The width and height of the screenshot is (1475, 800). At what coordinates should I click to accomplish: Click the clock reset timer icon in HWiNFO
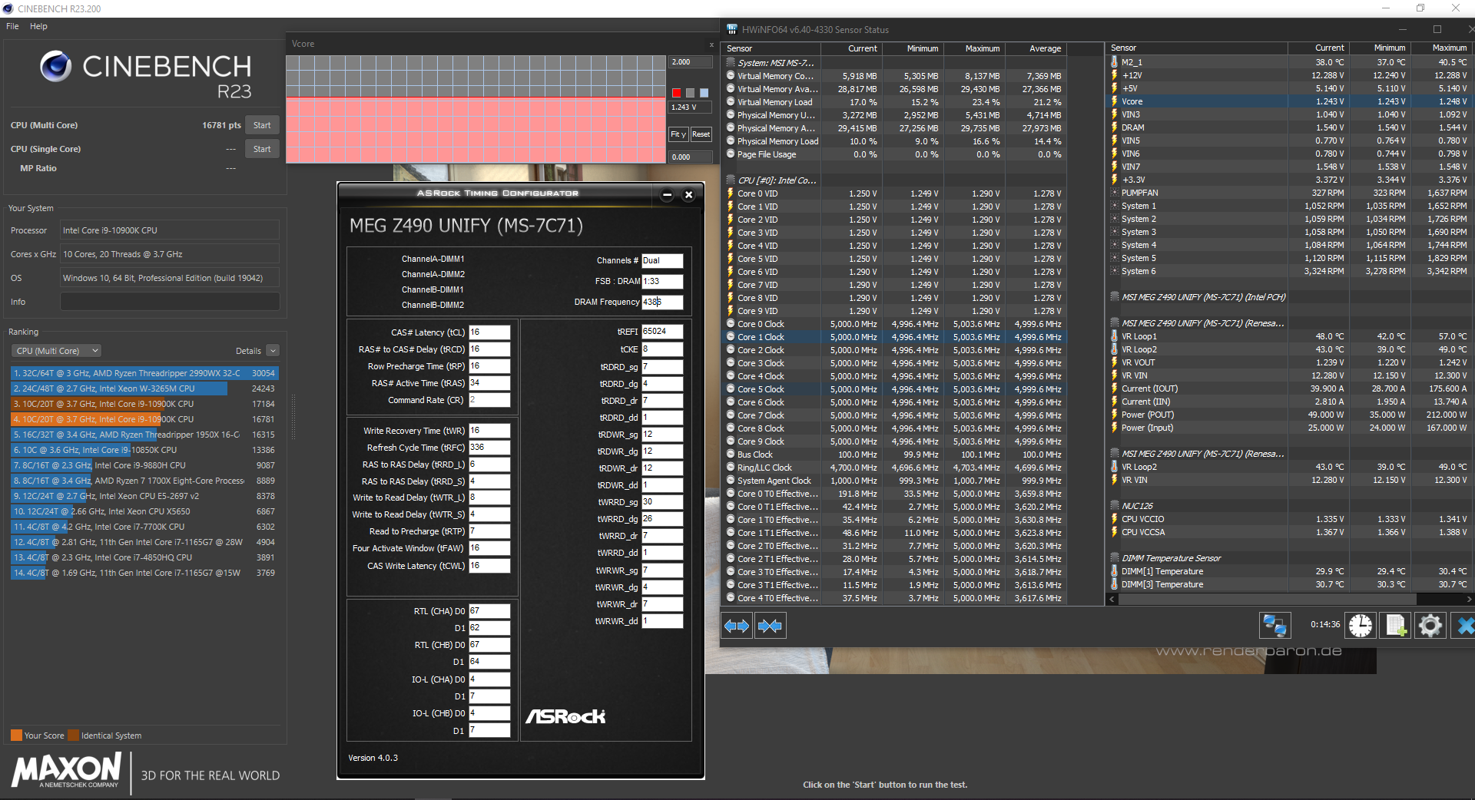(1361, 626)
